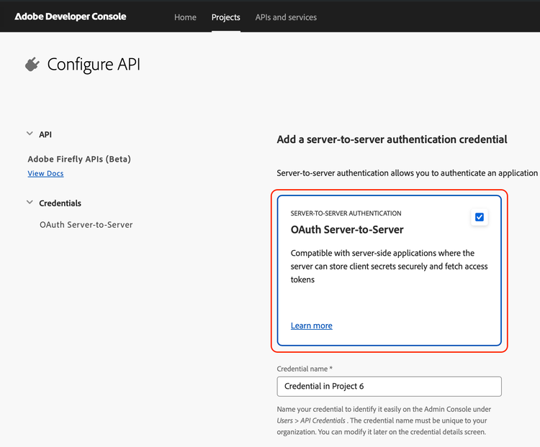Go to the Home tab
Screen dimensions: 540x447
click(x=185, y=17)
